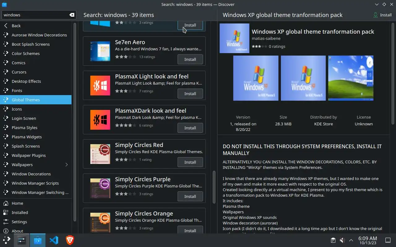Click the Show Desktop icon
This screenshot has height=247, width=396.
point(388,240)
